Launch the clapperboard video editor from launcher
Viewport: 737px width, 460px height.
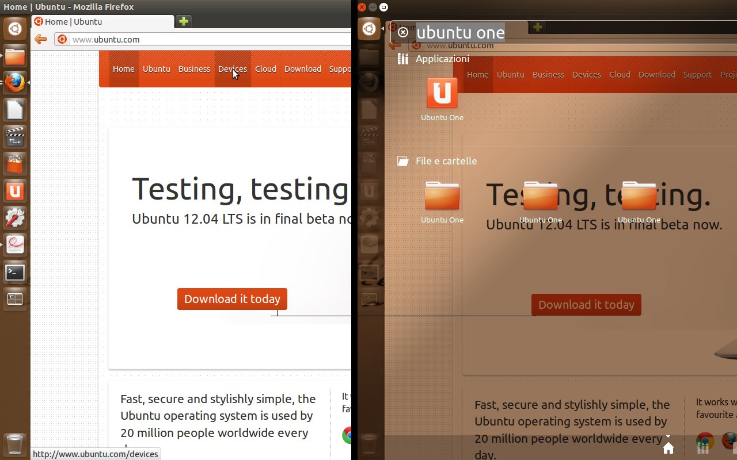pos(15,137)
